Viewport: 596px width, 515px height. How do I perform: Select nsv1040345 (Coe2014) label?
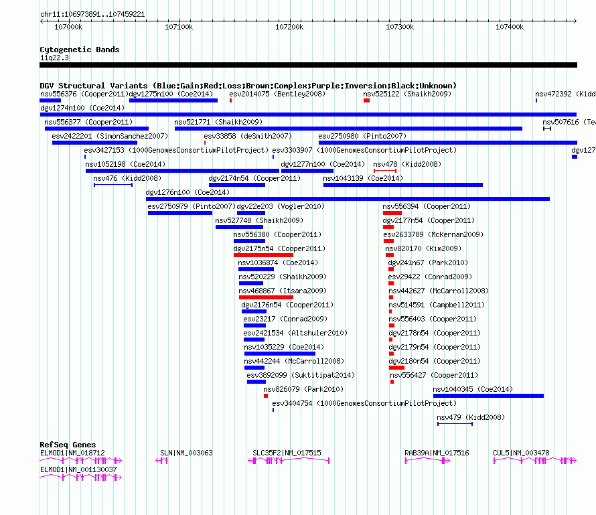tap(473, 389)
